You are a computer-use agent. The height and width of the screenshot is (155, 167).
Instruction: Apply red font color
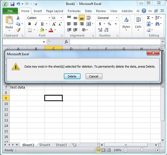51,30
